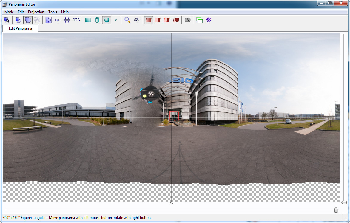Switch to cylindrical projection cylinder button

coord(97,20)
